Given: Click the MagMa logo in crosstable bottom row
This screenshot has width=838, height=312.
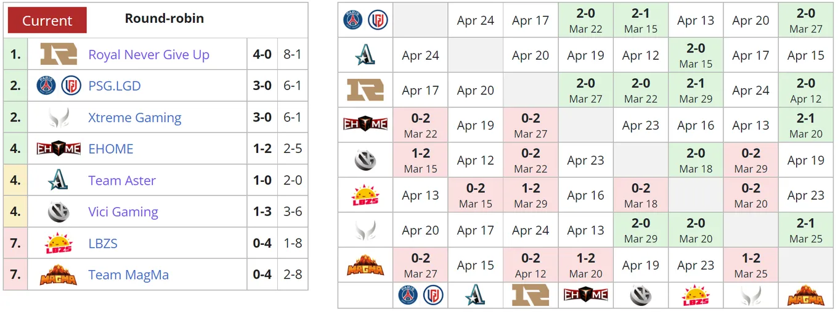Looking at the screenshot, I should (805, 295).
